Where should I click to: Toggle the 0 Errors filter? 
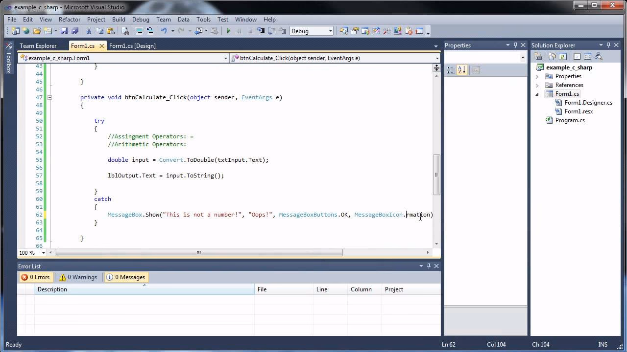(36, 277)
